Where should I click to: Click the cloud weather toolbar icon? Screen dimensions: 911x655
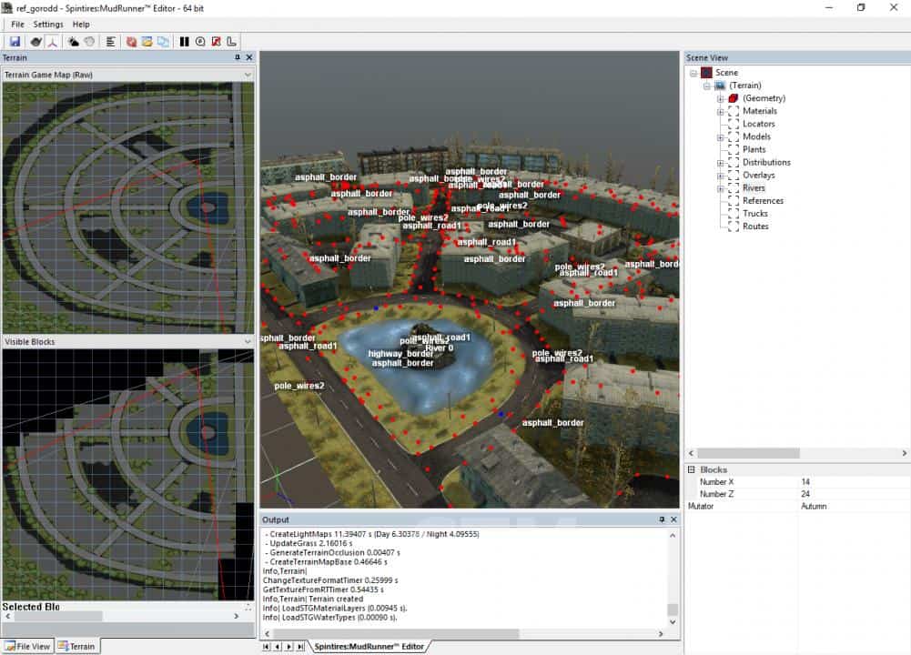74,42
